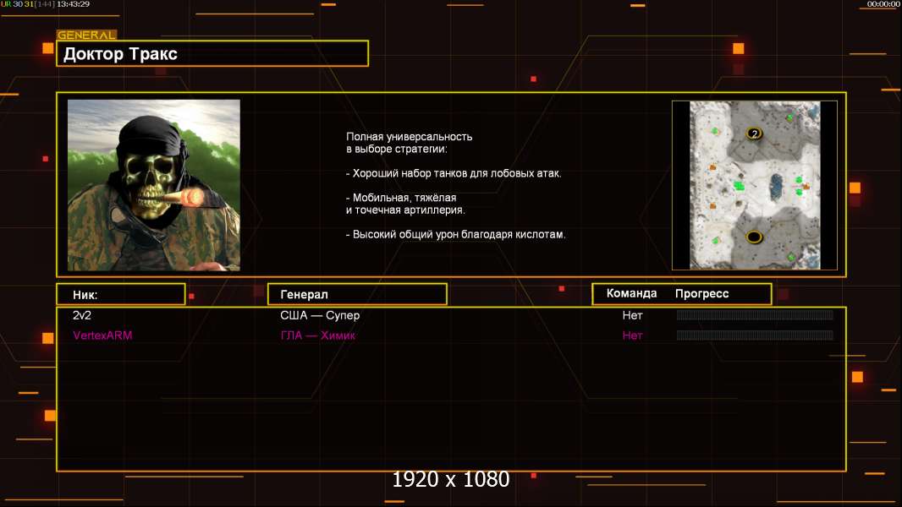Click the 'GENERAL' label above title
Screen dimensions: 902x507
[86, 35]
